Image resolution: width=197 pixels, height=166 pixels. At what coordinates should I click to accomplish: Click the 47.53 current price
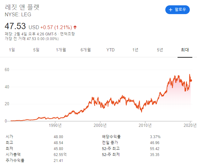click(15, 26)
